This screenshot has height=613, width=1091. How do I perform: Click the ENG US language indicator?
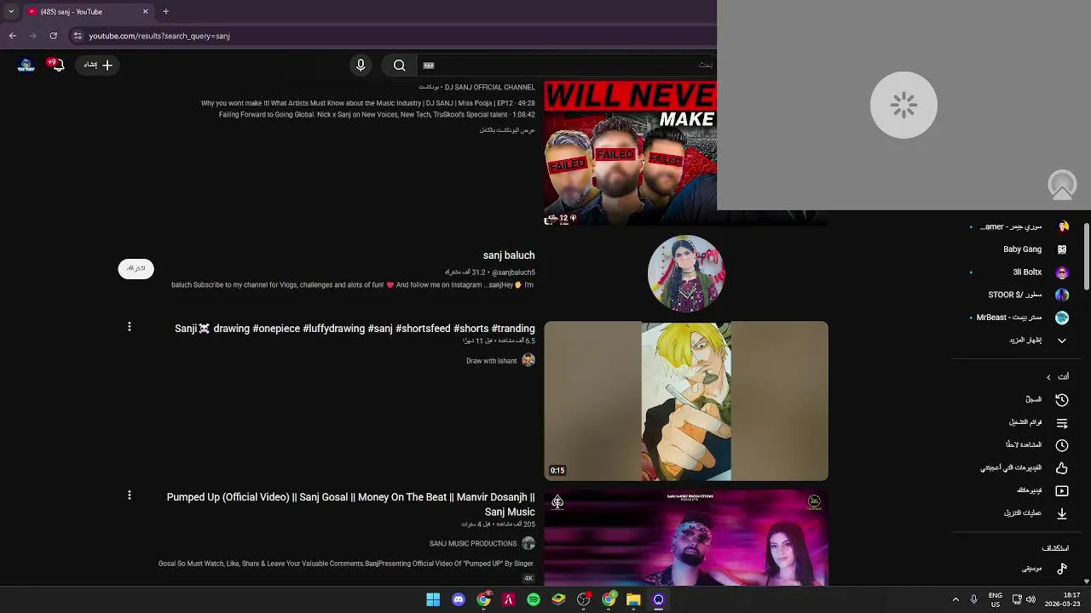click(x=996, y=599)
